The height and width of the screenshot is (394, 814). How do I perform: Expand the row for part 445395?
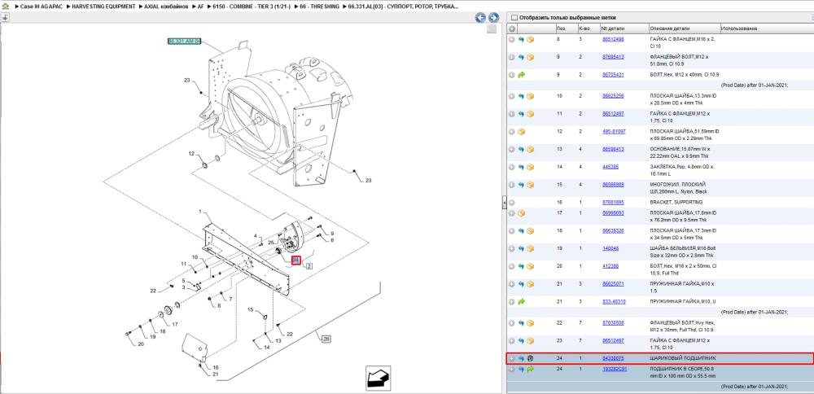[512, 167]
